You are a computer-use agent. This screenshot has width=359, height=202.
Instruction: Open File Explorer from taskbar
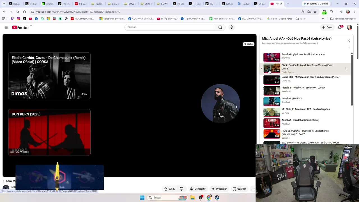(192, 198)
